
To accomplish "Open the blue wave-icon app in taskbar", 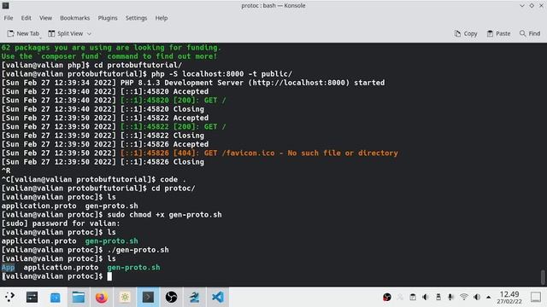I will [194, 297].
